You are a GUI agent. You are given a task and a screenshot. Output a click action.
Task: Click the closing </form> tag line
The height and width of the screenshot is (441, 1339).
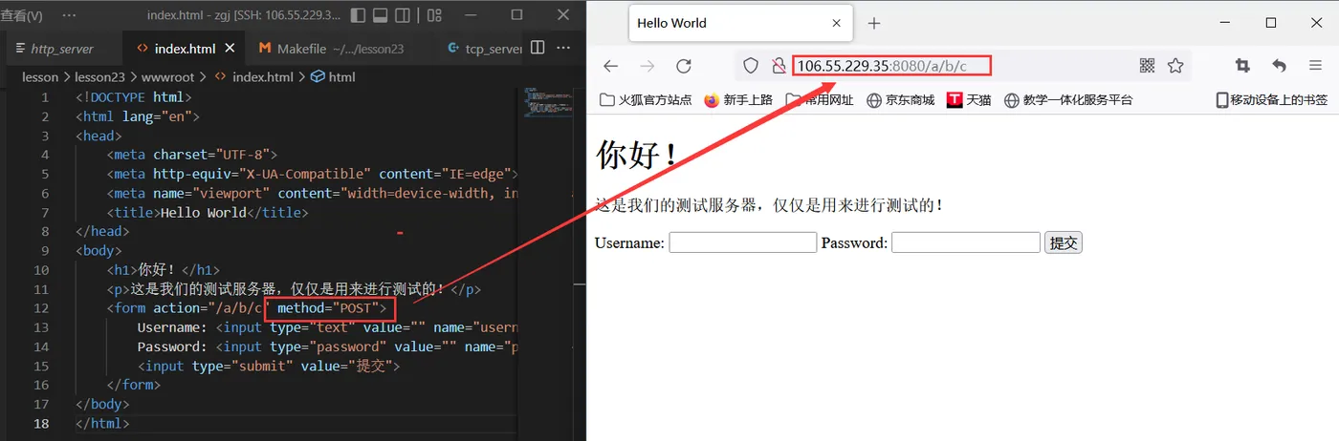[x=133, y=385]
